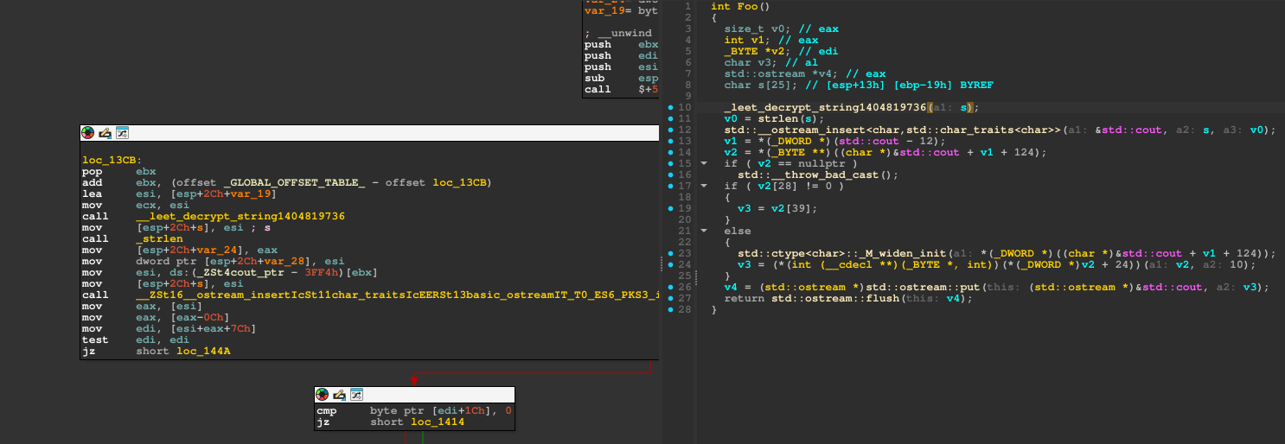This screenshot has height=444, width=1285.
Task: Toggle breakpoint dot on pseudocode line 23
Action: tap(671, 253)
